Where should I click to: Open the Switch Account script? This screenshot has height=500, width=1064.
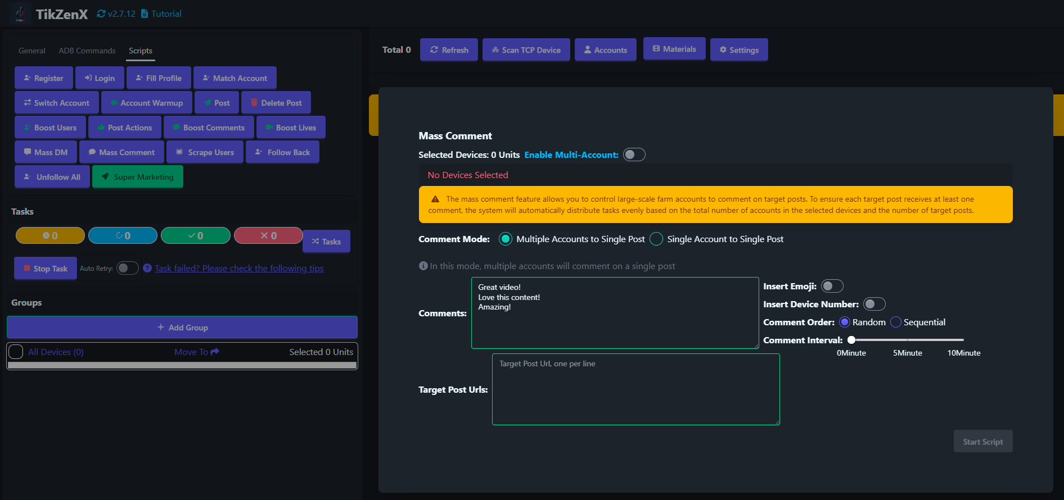coord(57,103)
